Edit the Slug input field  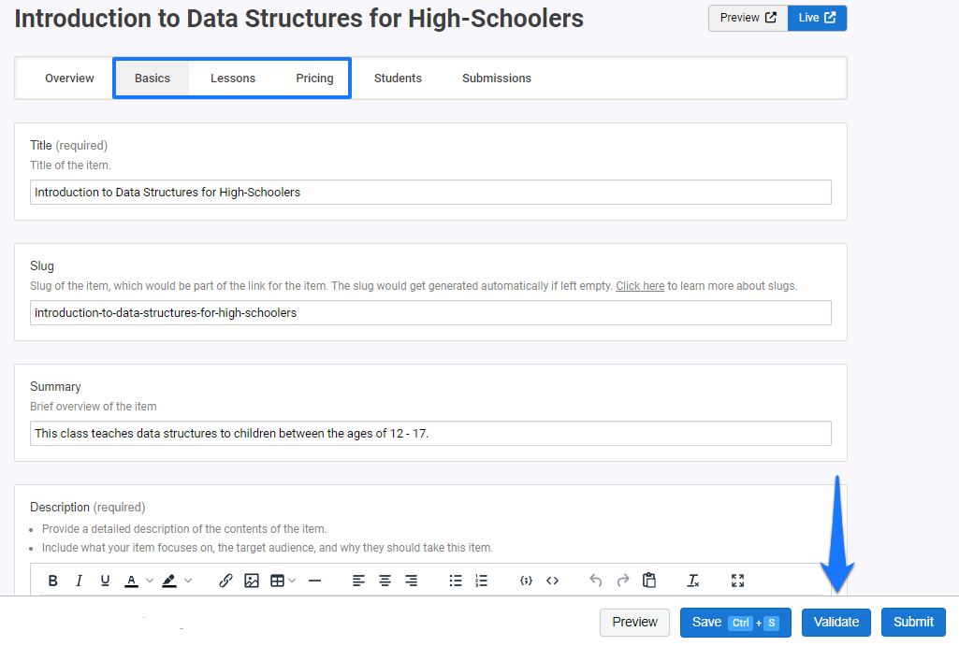click(x=430, y=313)
